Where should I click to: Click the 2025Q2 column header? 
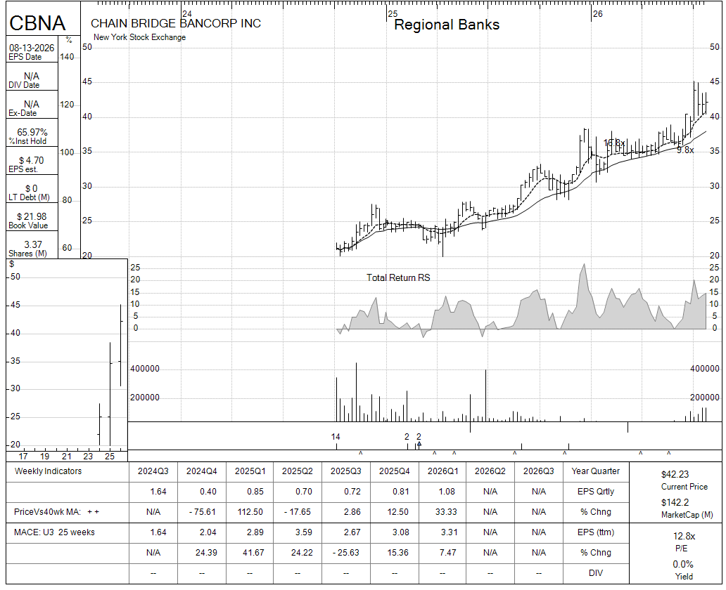click(298, 471)
